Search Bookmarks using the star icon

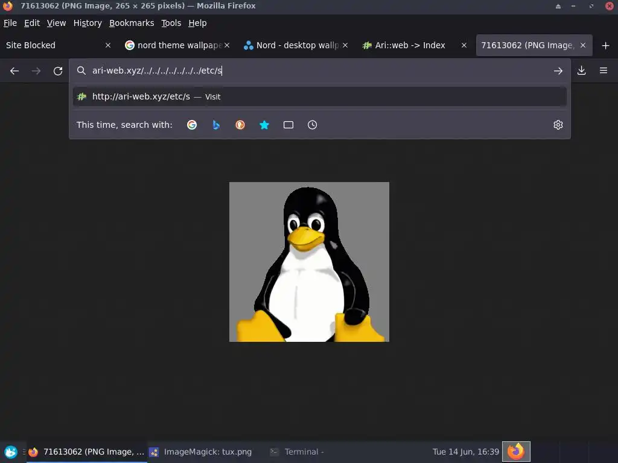tap(264, 125)
